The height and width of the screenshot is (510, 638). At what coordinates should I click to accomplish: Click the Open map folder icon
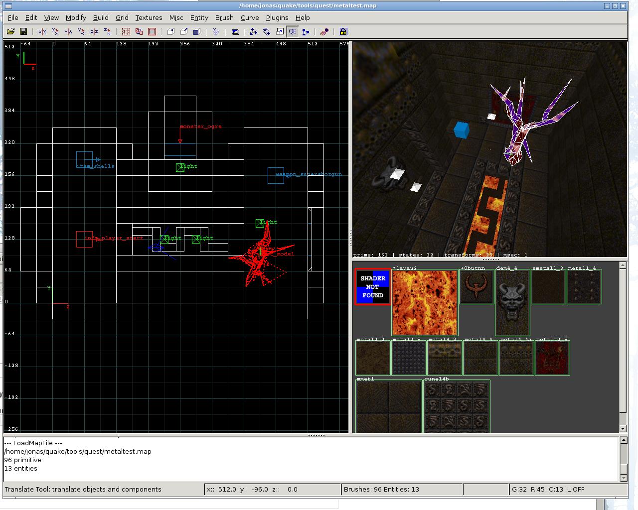10,31
